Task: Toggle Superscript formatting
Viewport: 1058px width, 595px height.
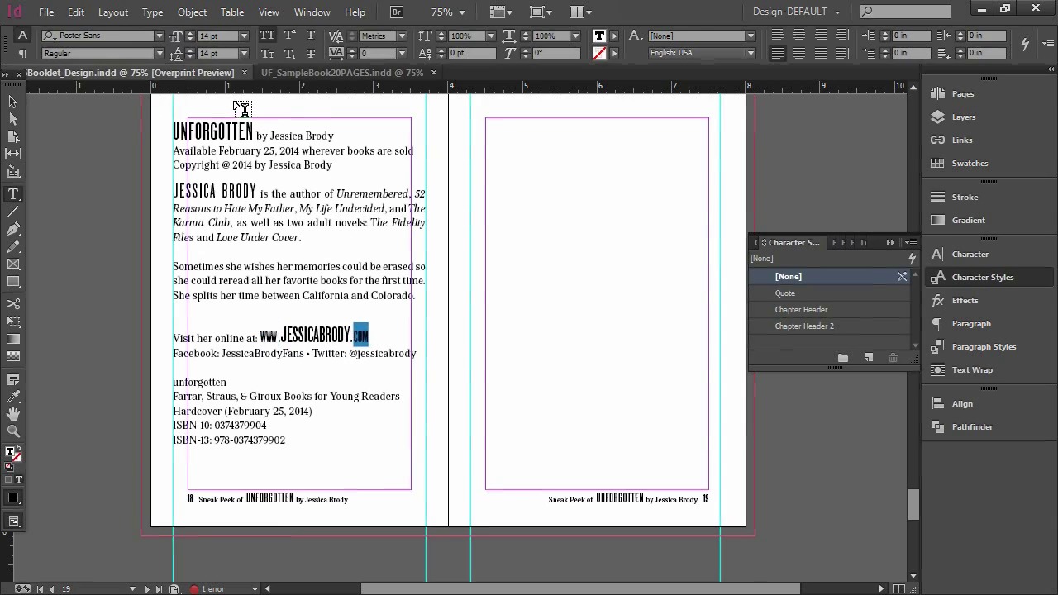Action: coord(289,36)
